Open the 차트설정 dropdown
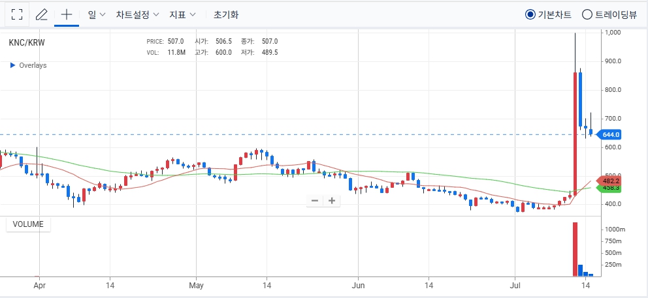 [137, 14]
